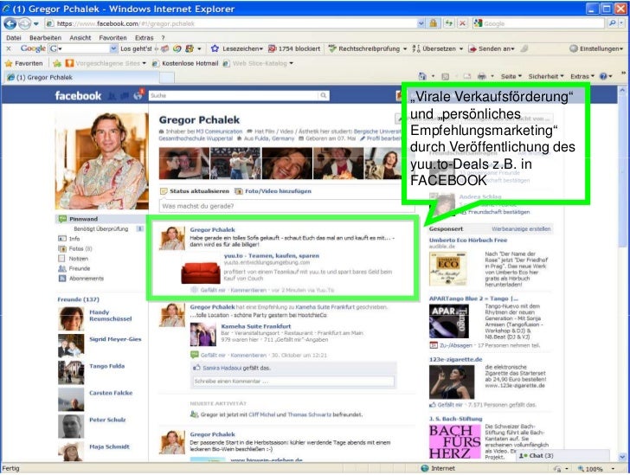Click the Facebook Suche input field
The height and width of the screenshot is (475, 630).
point(234,95)
